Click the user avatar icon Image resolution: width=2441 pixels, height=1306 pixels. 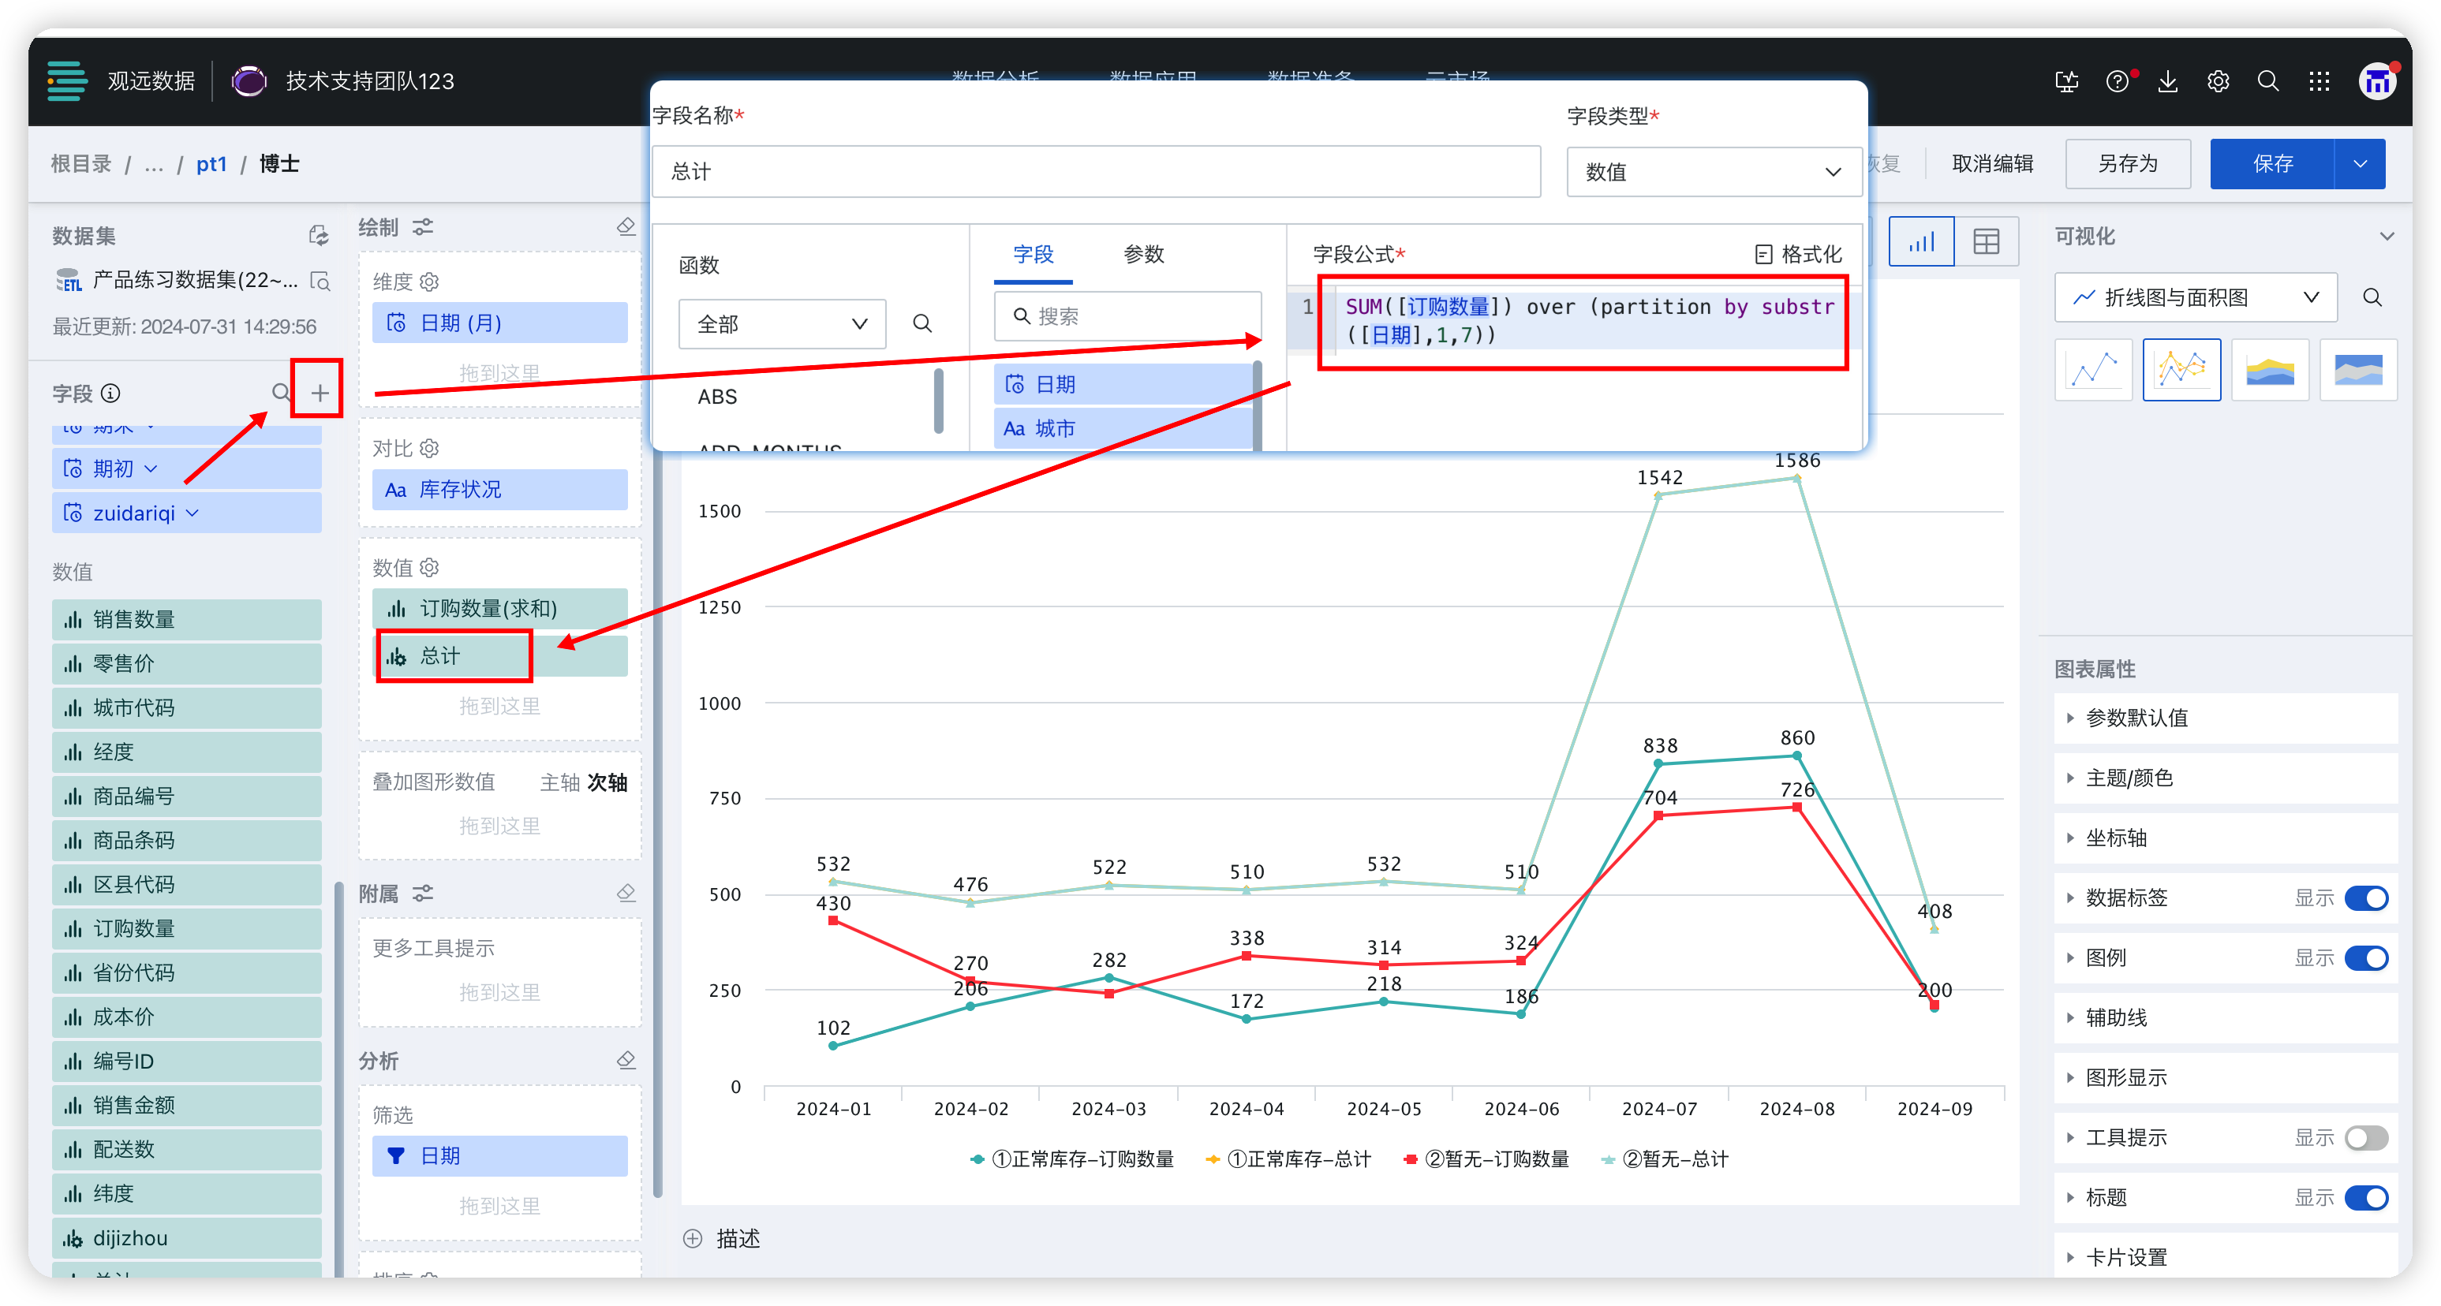tap(2376, 81)
